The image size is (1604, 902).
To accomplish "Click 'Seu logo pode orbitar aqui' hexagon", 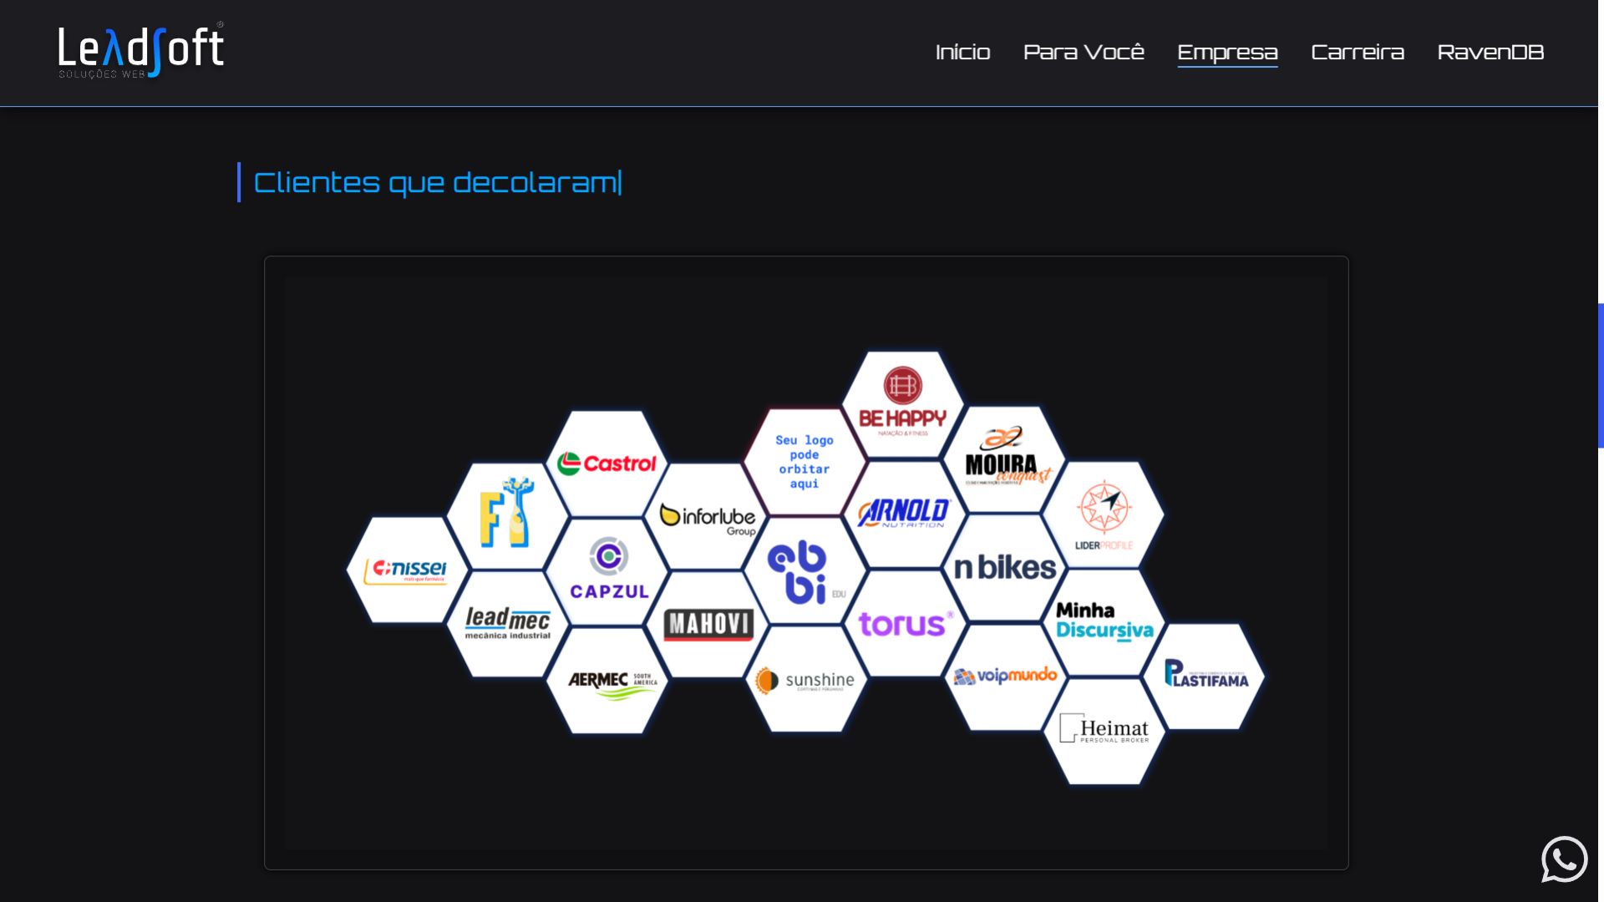I will 805,462.
